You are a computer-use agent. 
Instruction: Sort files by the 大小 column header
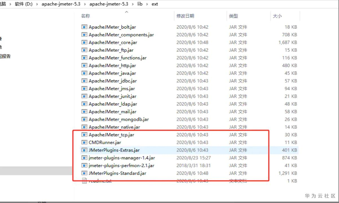tap(277, 16)
